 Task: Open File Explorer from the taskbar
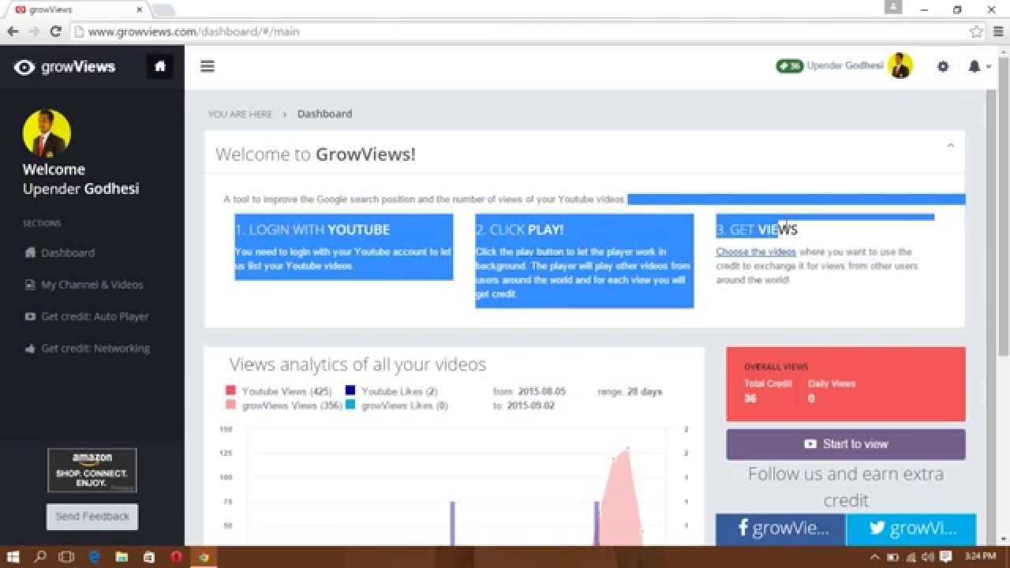click(122, 557)
